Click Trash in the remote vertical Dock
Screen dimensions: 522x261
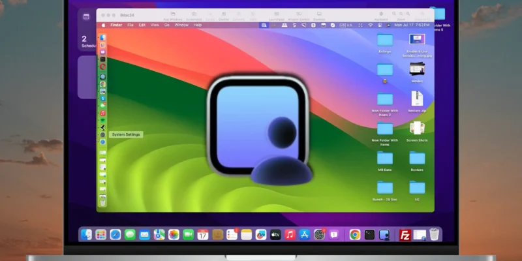[x=103, y=202]
